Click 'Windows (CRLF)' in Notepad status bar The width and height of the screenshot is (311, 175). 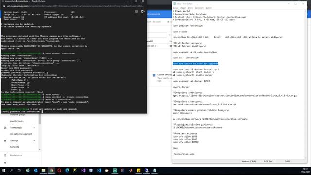pyautogui.click(x=248, y=161)
